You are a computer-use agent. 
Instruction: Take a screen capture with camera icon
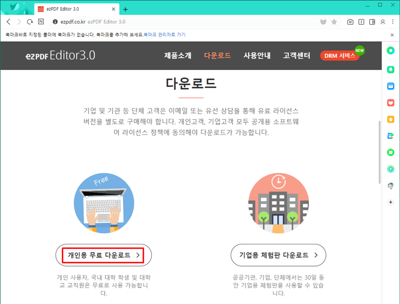point(350,22)
